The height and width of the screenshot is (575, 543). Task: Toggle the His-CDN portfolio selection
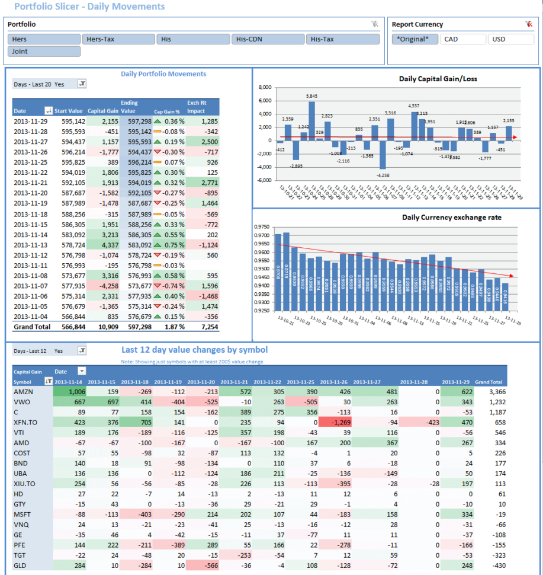(268, 39)
